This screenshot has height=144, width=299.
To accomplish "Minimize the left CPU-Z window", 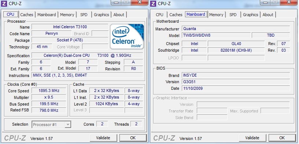I will (x=116, y=2).
